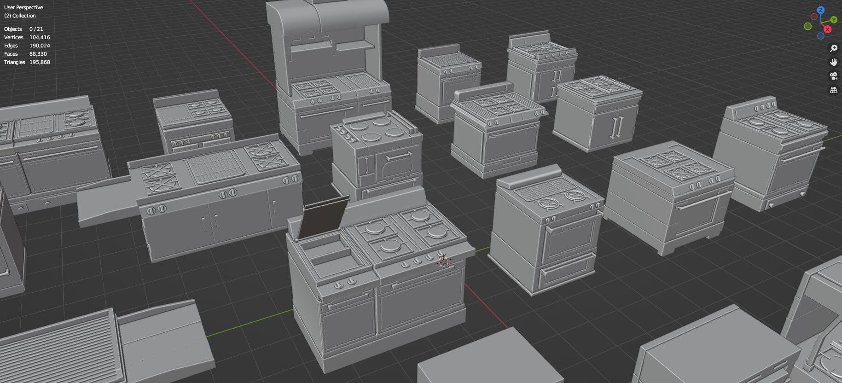Screen dimensions: 842x383
Task: Click the dim blue negative Z gizmo circle
Action: 821,36
